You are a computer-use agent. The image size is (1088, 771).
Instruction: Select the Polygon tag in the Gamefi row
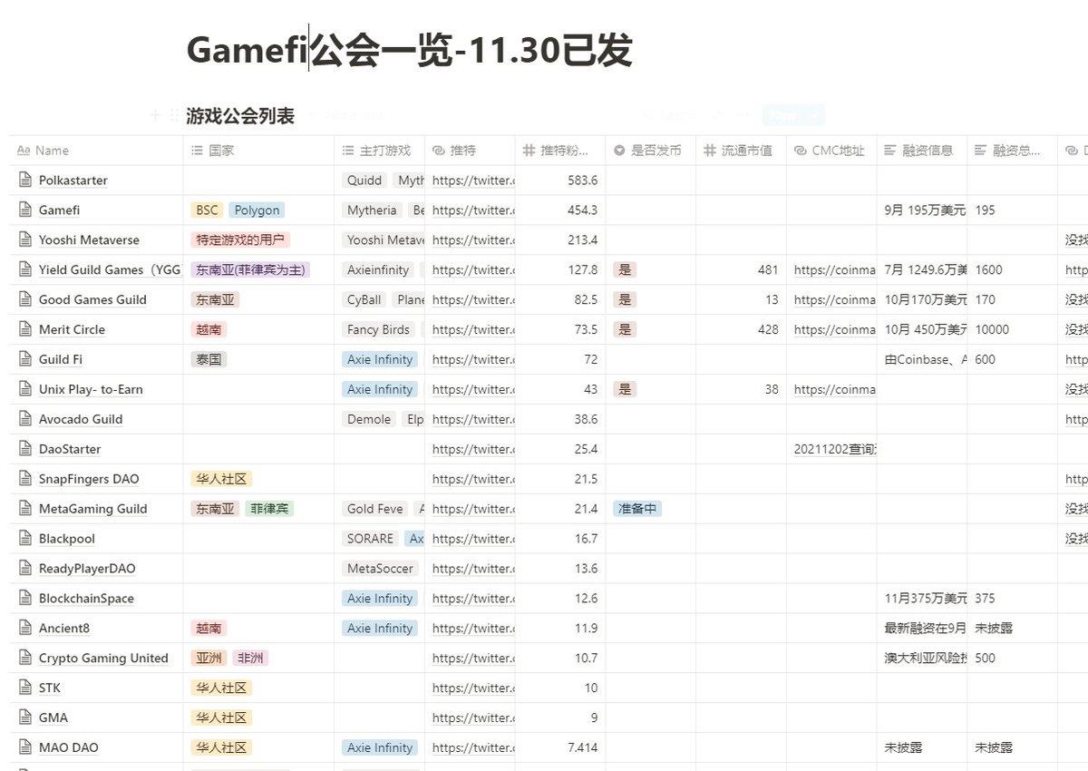[257, 210]
